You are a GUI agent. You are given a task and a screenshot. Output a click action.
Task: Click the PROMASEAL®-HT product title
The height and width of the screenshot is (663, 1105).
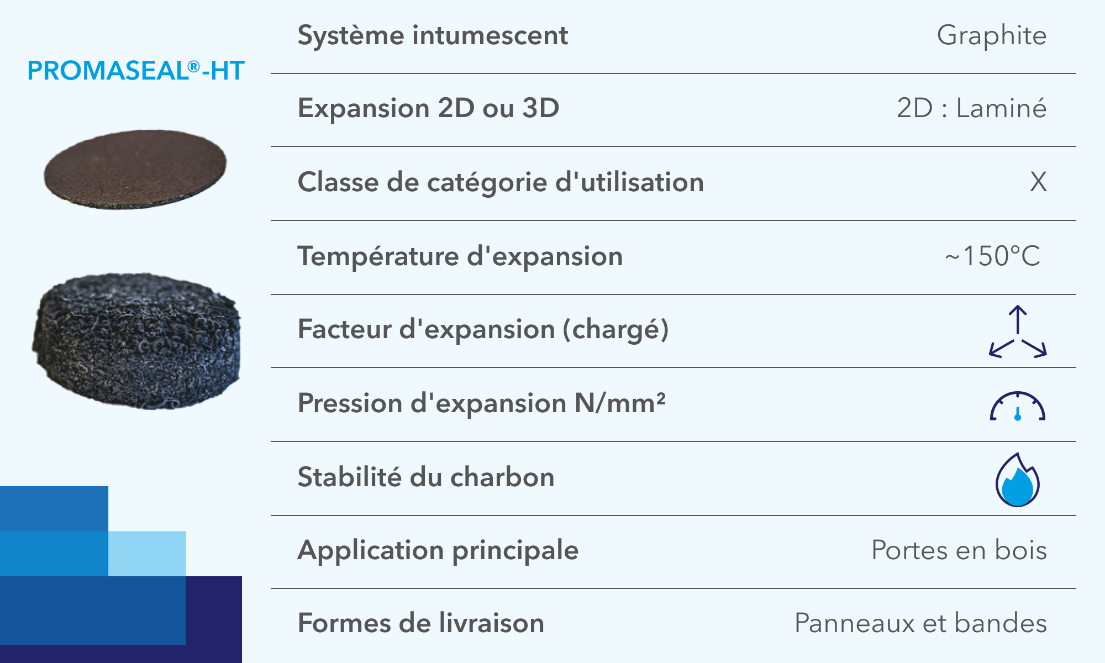[136, 71]
